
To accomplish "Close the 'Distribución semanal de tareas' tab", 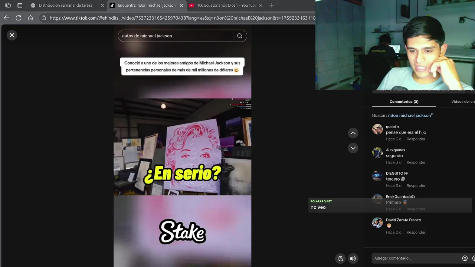I will tap(102, 6).
